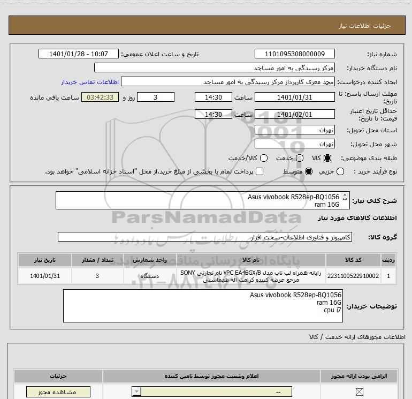This screenshot has width=412, height=399.
Task: Click the واحد شمارش column header
Action: coord(150,260)
